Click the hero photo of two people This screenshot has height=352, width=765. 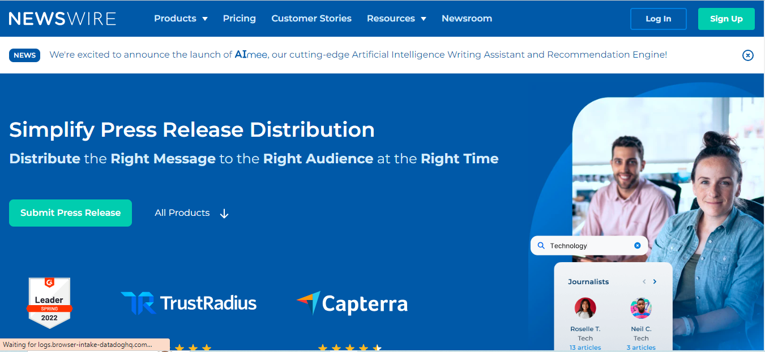668,223
